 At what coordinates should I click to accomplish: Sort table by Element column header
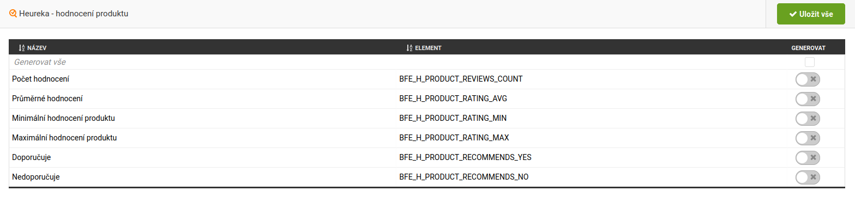tap(428, 48)
